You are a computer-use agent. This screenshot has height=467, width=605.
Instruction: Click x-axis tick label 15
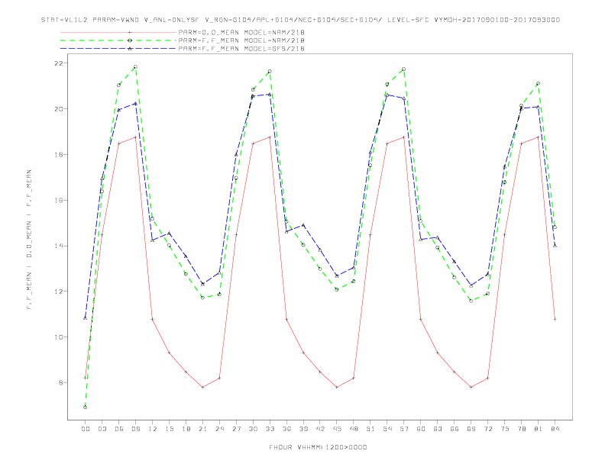[x=169, y=429]
